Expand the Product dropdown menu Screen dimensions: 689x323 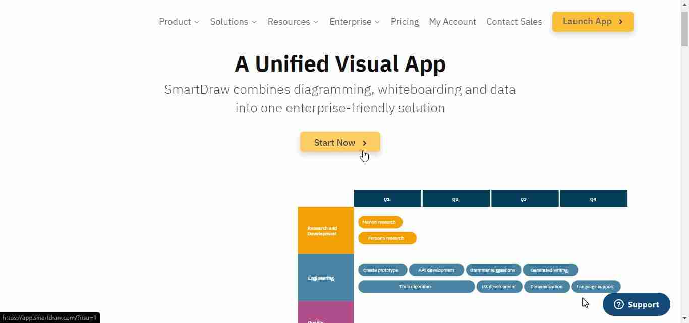[179, 22]
